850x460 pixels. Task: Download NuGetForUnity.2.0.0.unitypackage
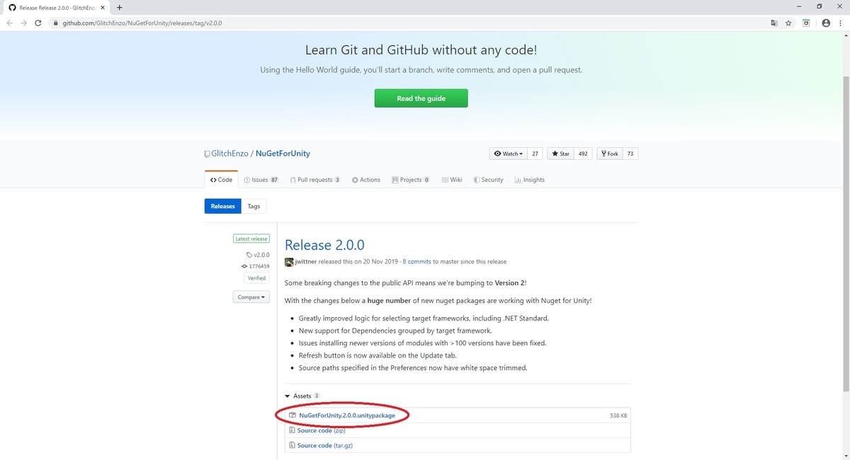pyautogui.click(x=347, y=415)
